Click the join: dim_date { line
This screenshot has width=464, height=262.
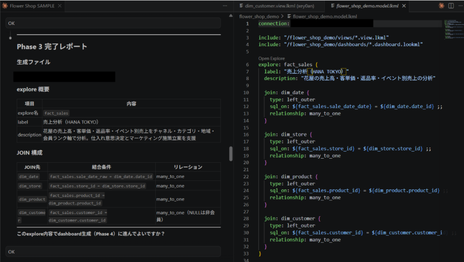287,92
